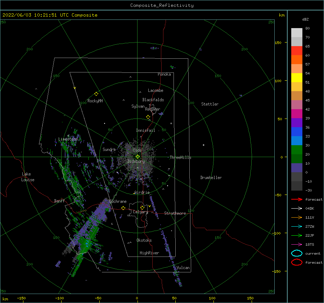Click the Limestone label
The width and height of the screenshot is (324, 303).
(x=68, y=139)
